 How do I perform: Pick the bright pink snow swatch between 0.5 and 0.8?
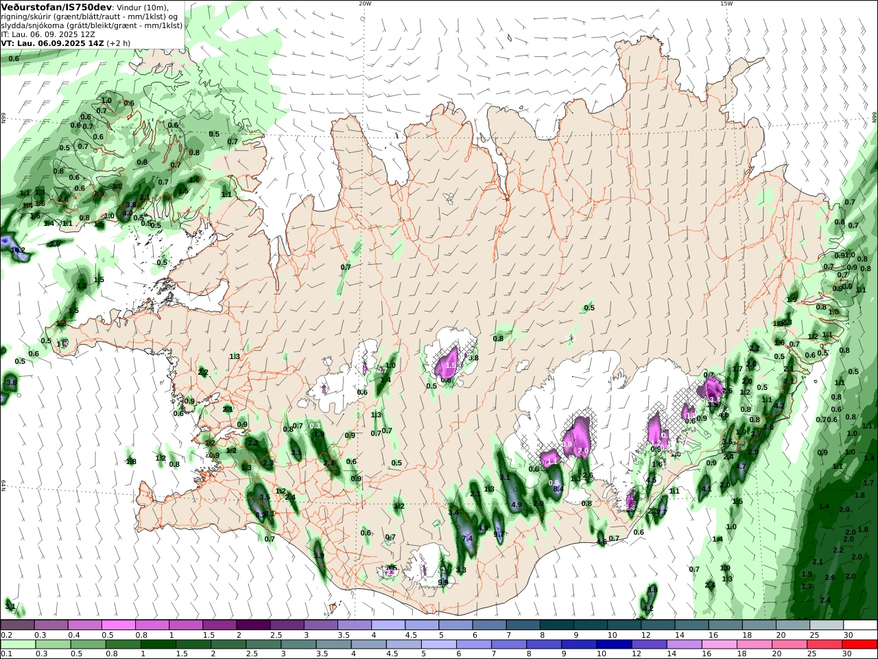point(118,625)
